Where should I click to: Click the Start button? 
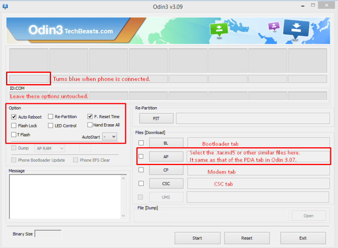197,238
